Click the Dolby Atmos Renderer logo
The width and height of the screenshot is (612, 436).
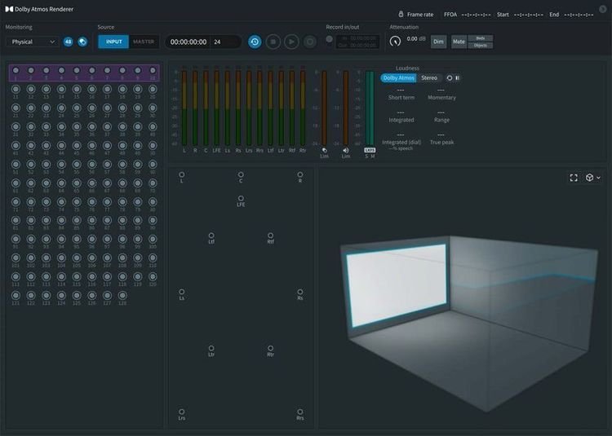coord(9,9)
